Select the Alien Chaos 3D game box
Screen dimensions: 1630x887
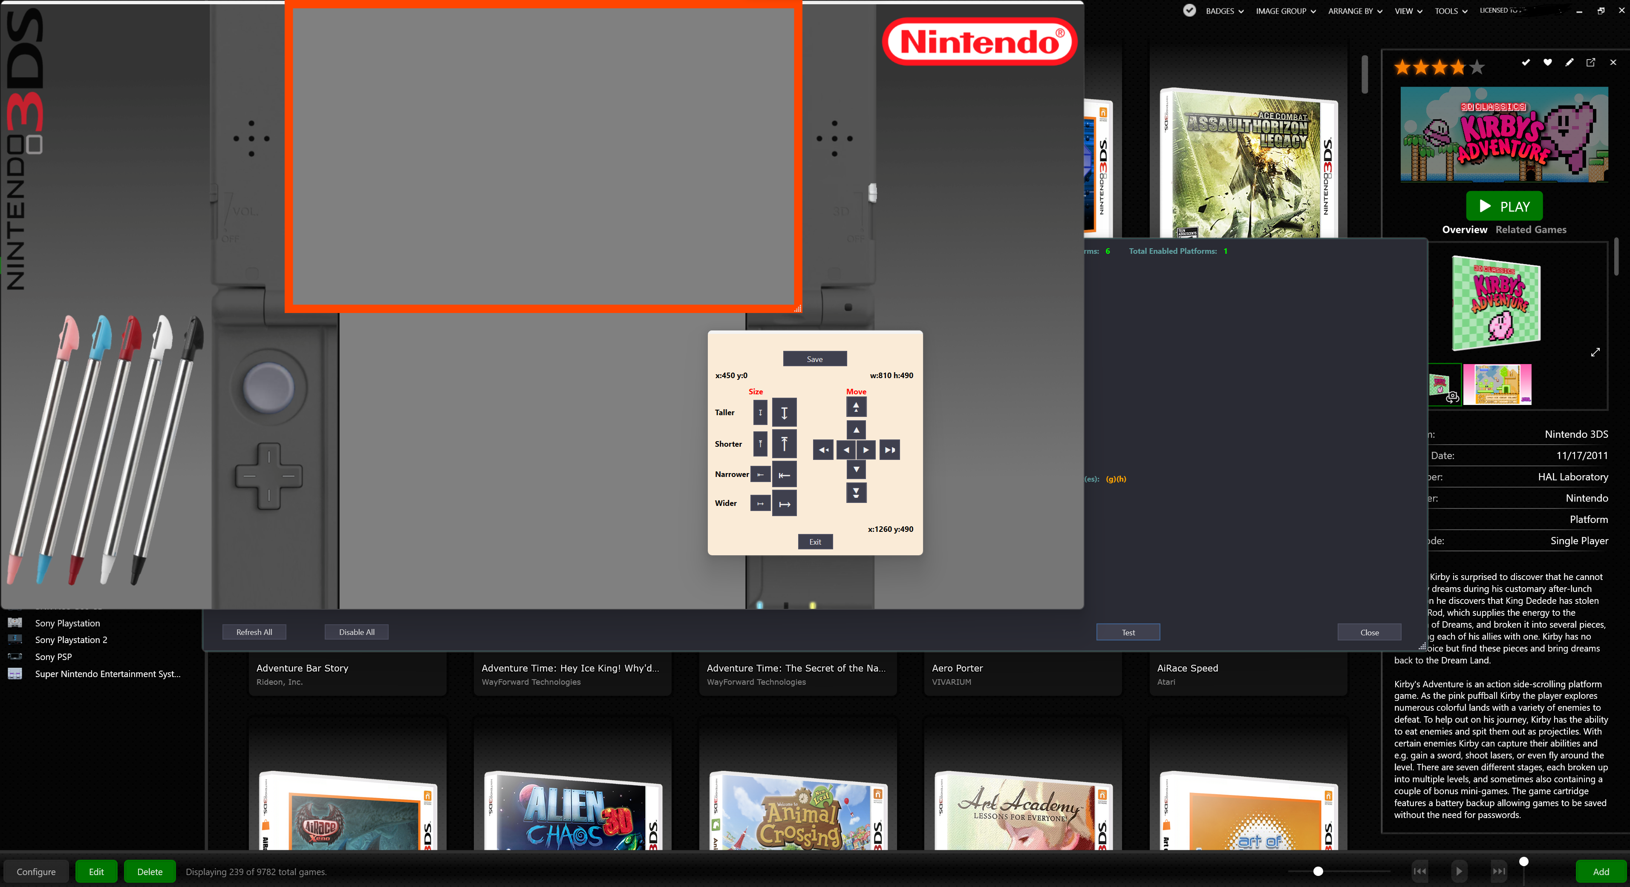click(573, 810)
